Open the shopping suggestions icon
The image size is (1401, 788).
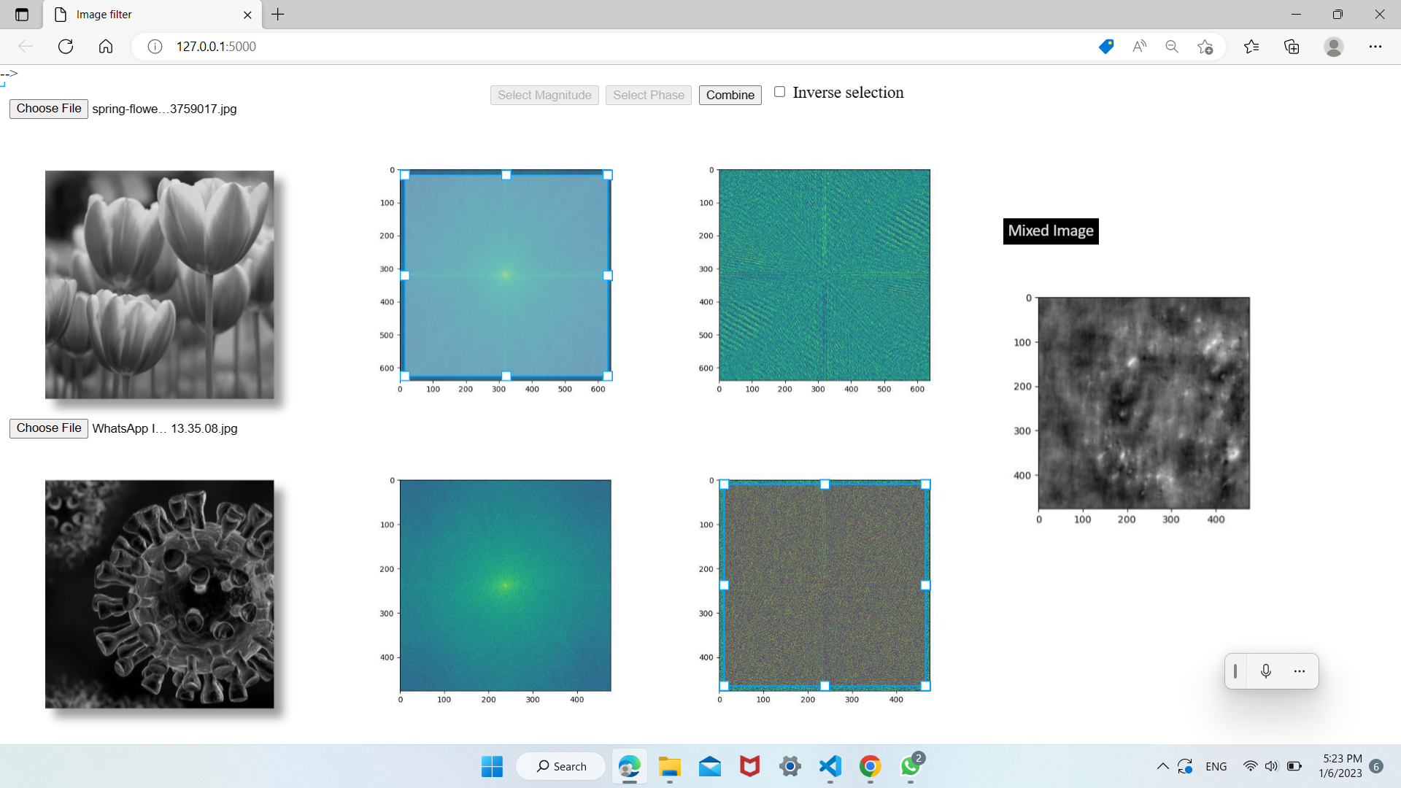tap(1105, 46)
